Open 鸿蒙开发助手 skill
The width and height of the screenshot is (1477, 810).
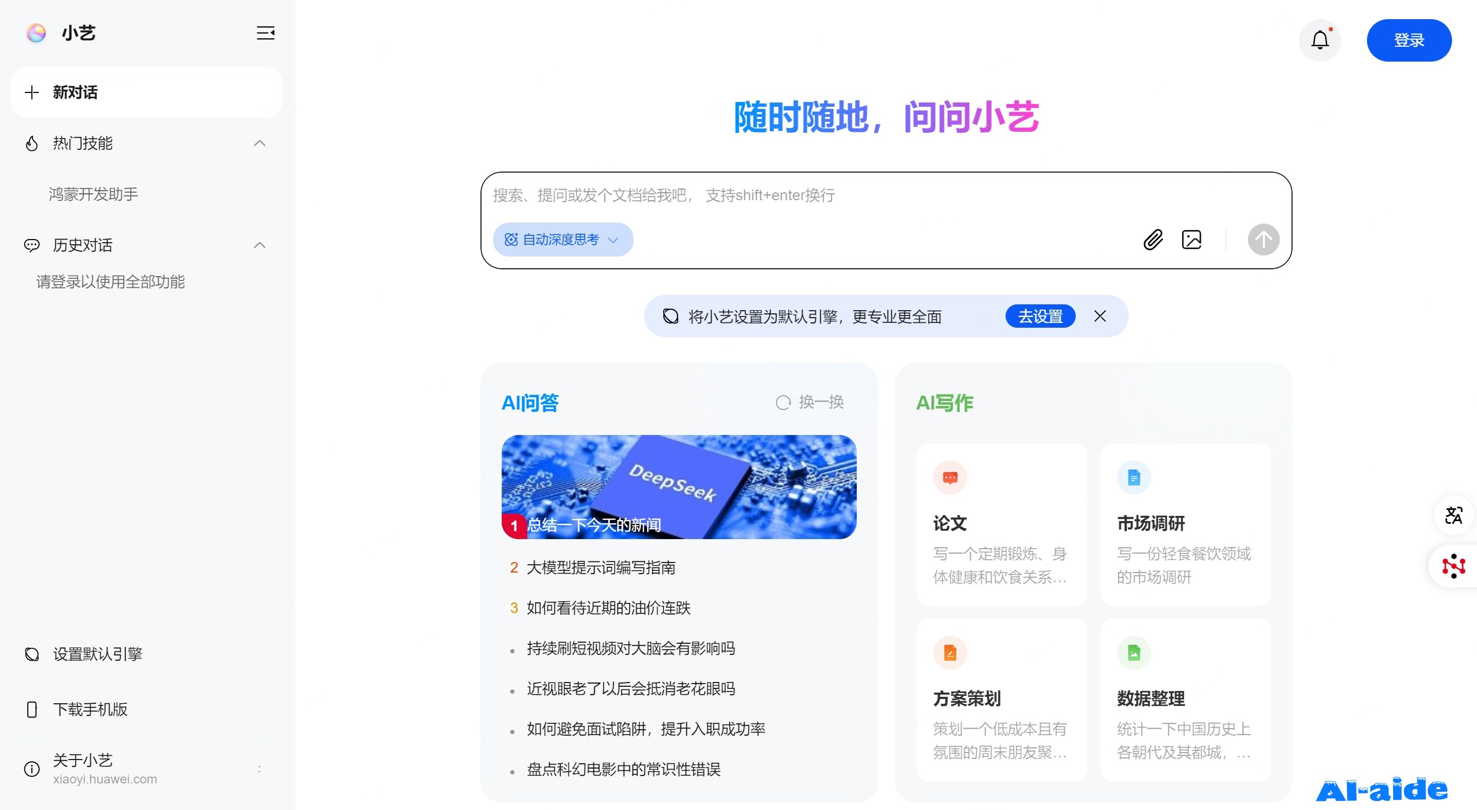tap(94, 194)
